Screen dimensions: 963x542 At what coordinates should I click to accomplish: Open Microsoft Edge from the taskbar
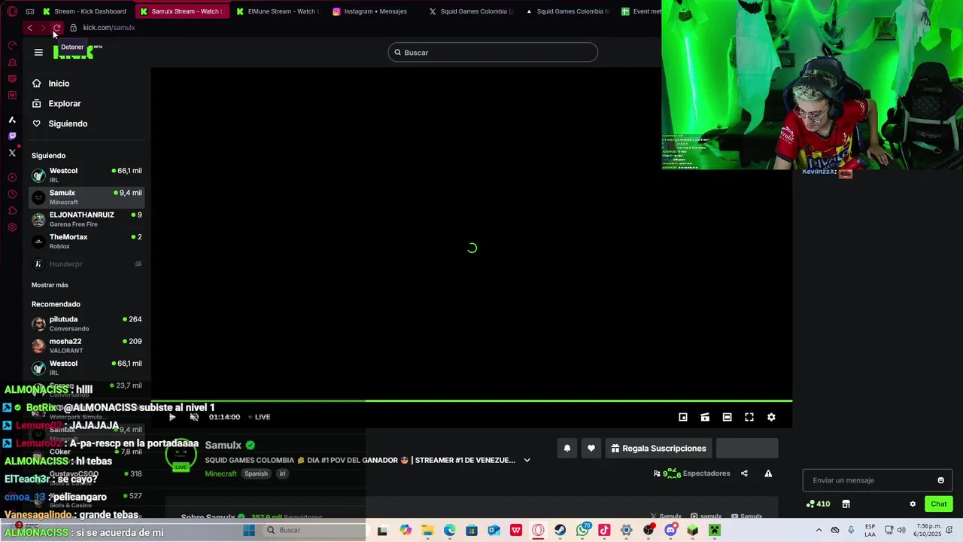[x=450, y=531]
